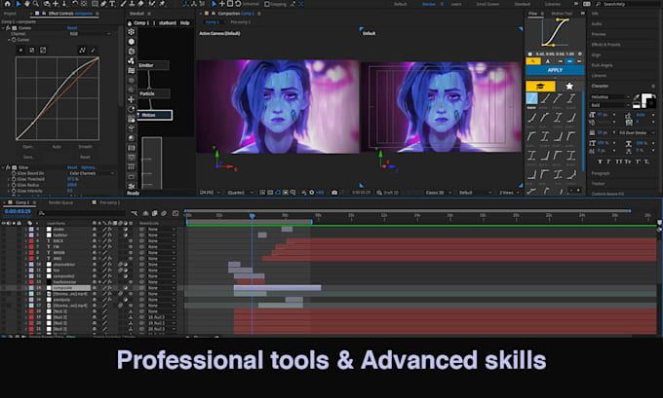The height and width of the screenshot is (398, 663).
Task: Click the workspace overflow arrows icon
Action: tap(576, 3)
